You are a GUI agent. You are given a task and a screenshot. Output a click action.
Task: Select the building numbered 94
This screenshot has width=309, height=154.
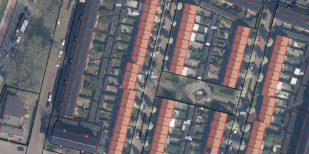[191, 9]
